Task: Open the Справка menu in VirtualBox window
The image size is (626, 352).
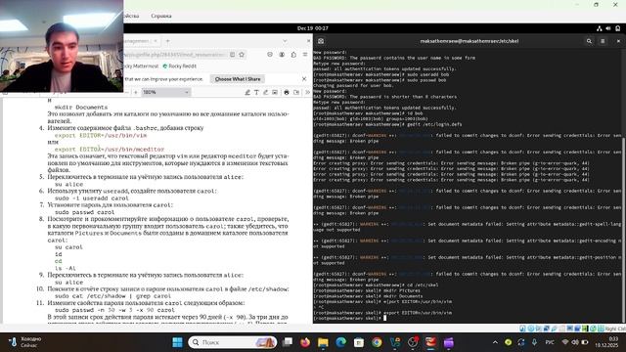Action: [161, 16]
